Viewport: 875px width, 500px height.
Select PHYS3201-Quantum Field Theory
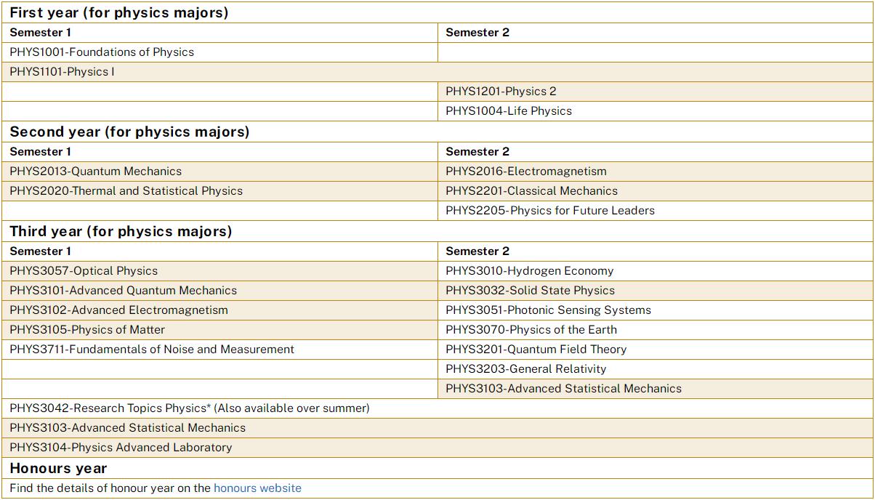[x=536, y=350]
